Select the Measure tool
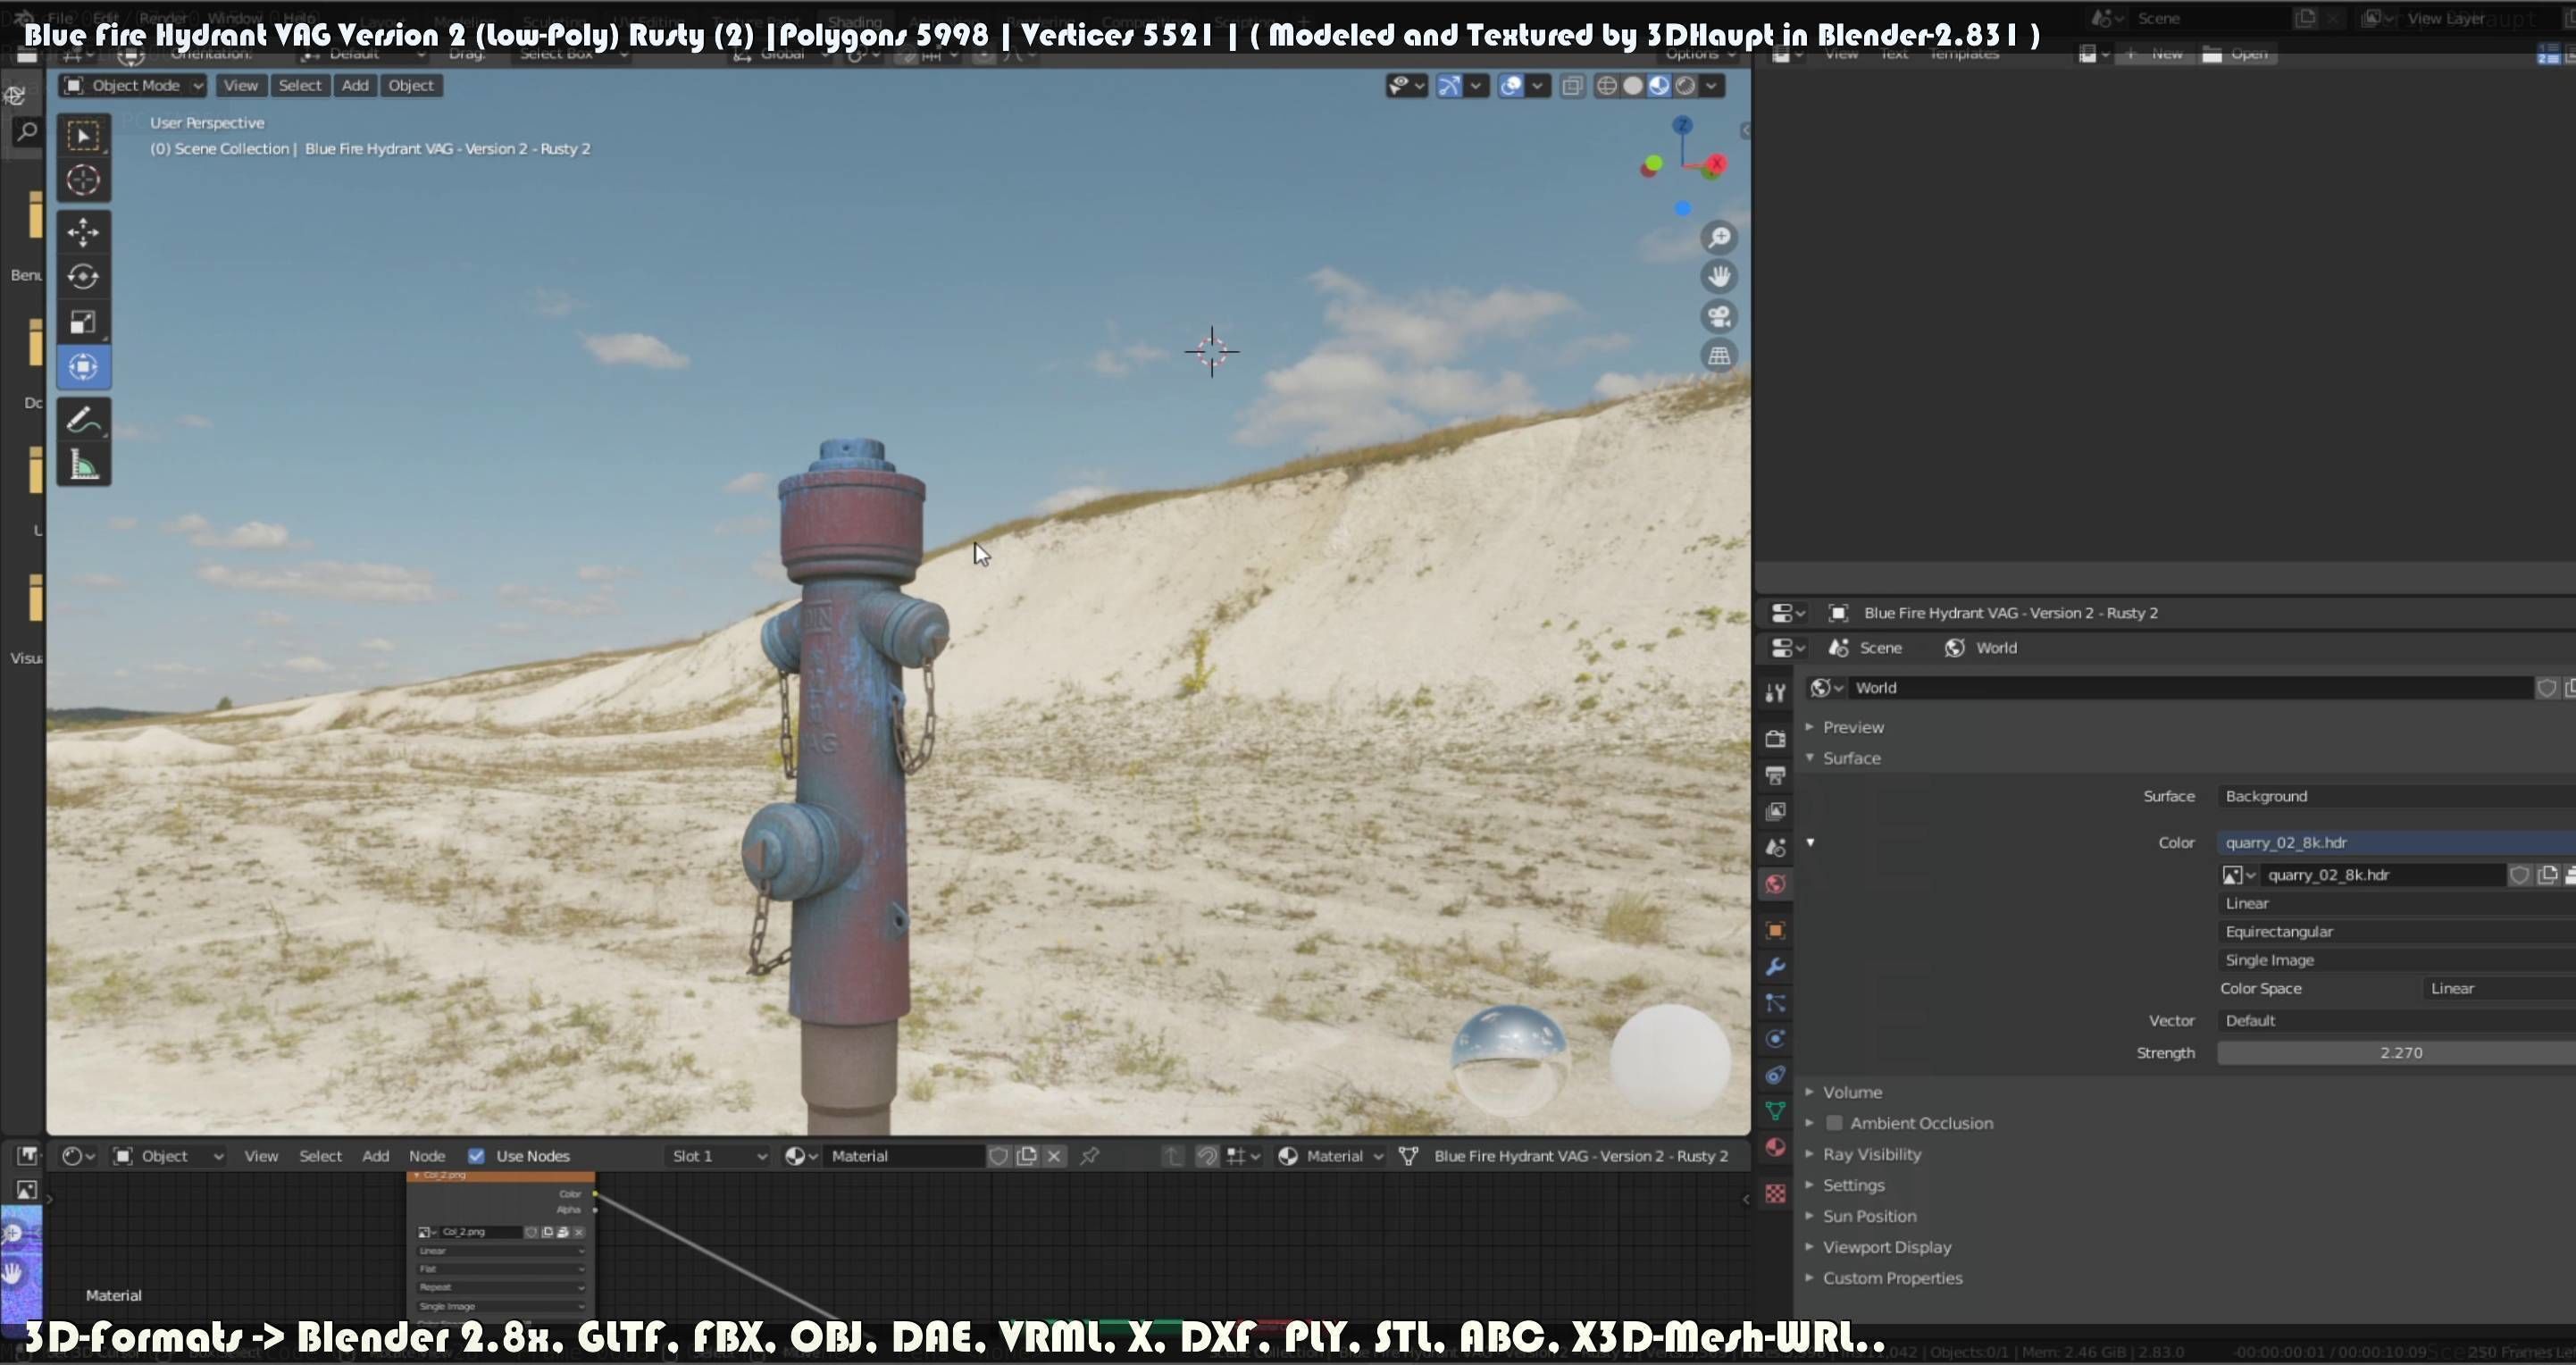 tap(84, 464)
